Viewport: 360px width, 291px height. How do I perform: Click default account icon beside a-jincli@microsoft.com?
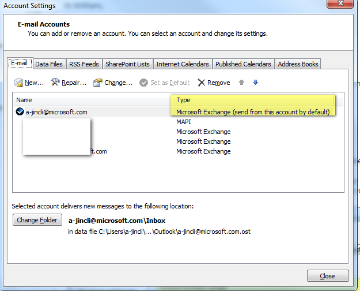20,111
